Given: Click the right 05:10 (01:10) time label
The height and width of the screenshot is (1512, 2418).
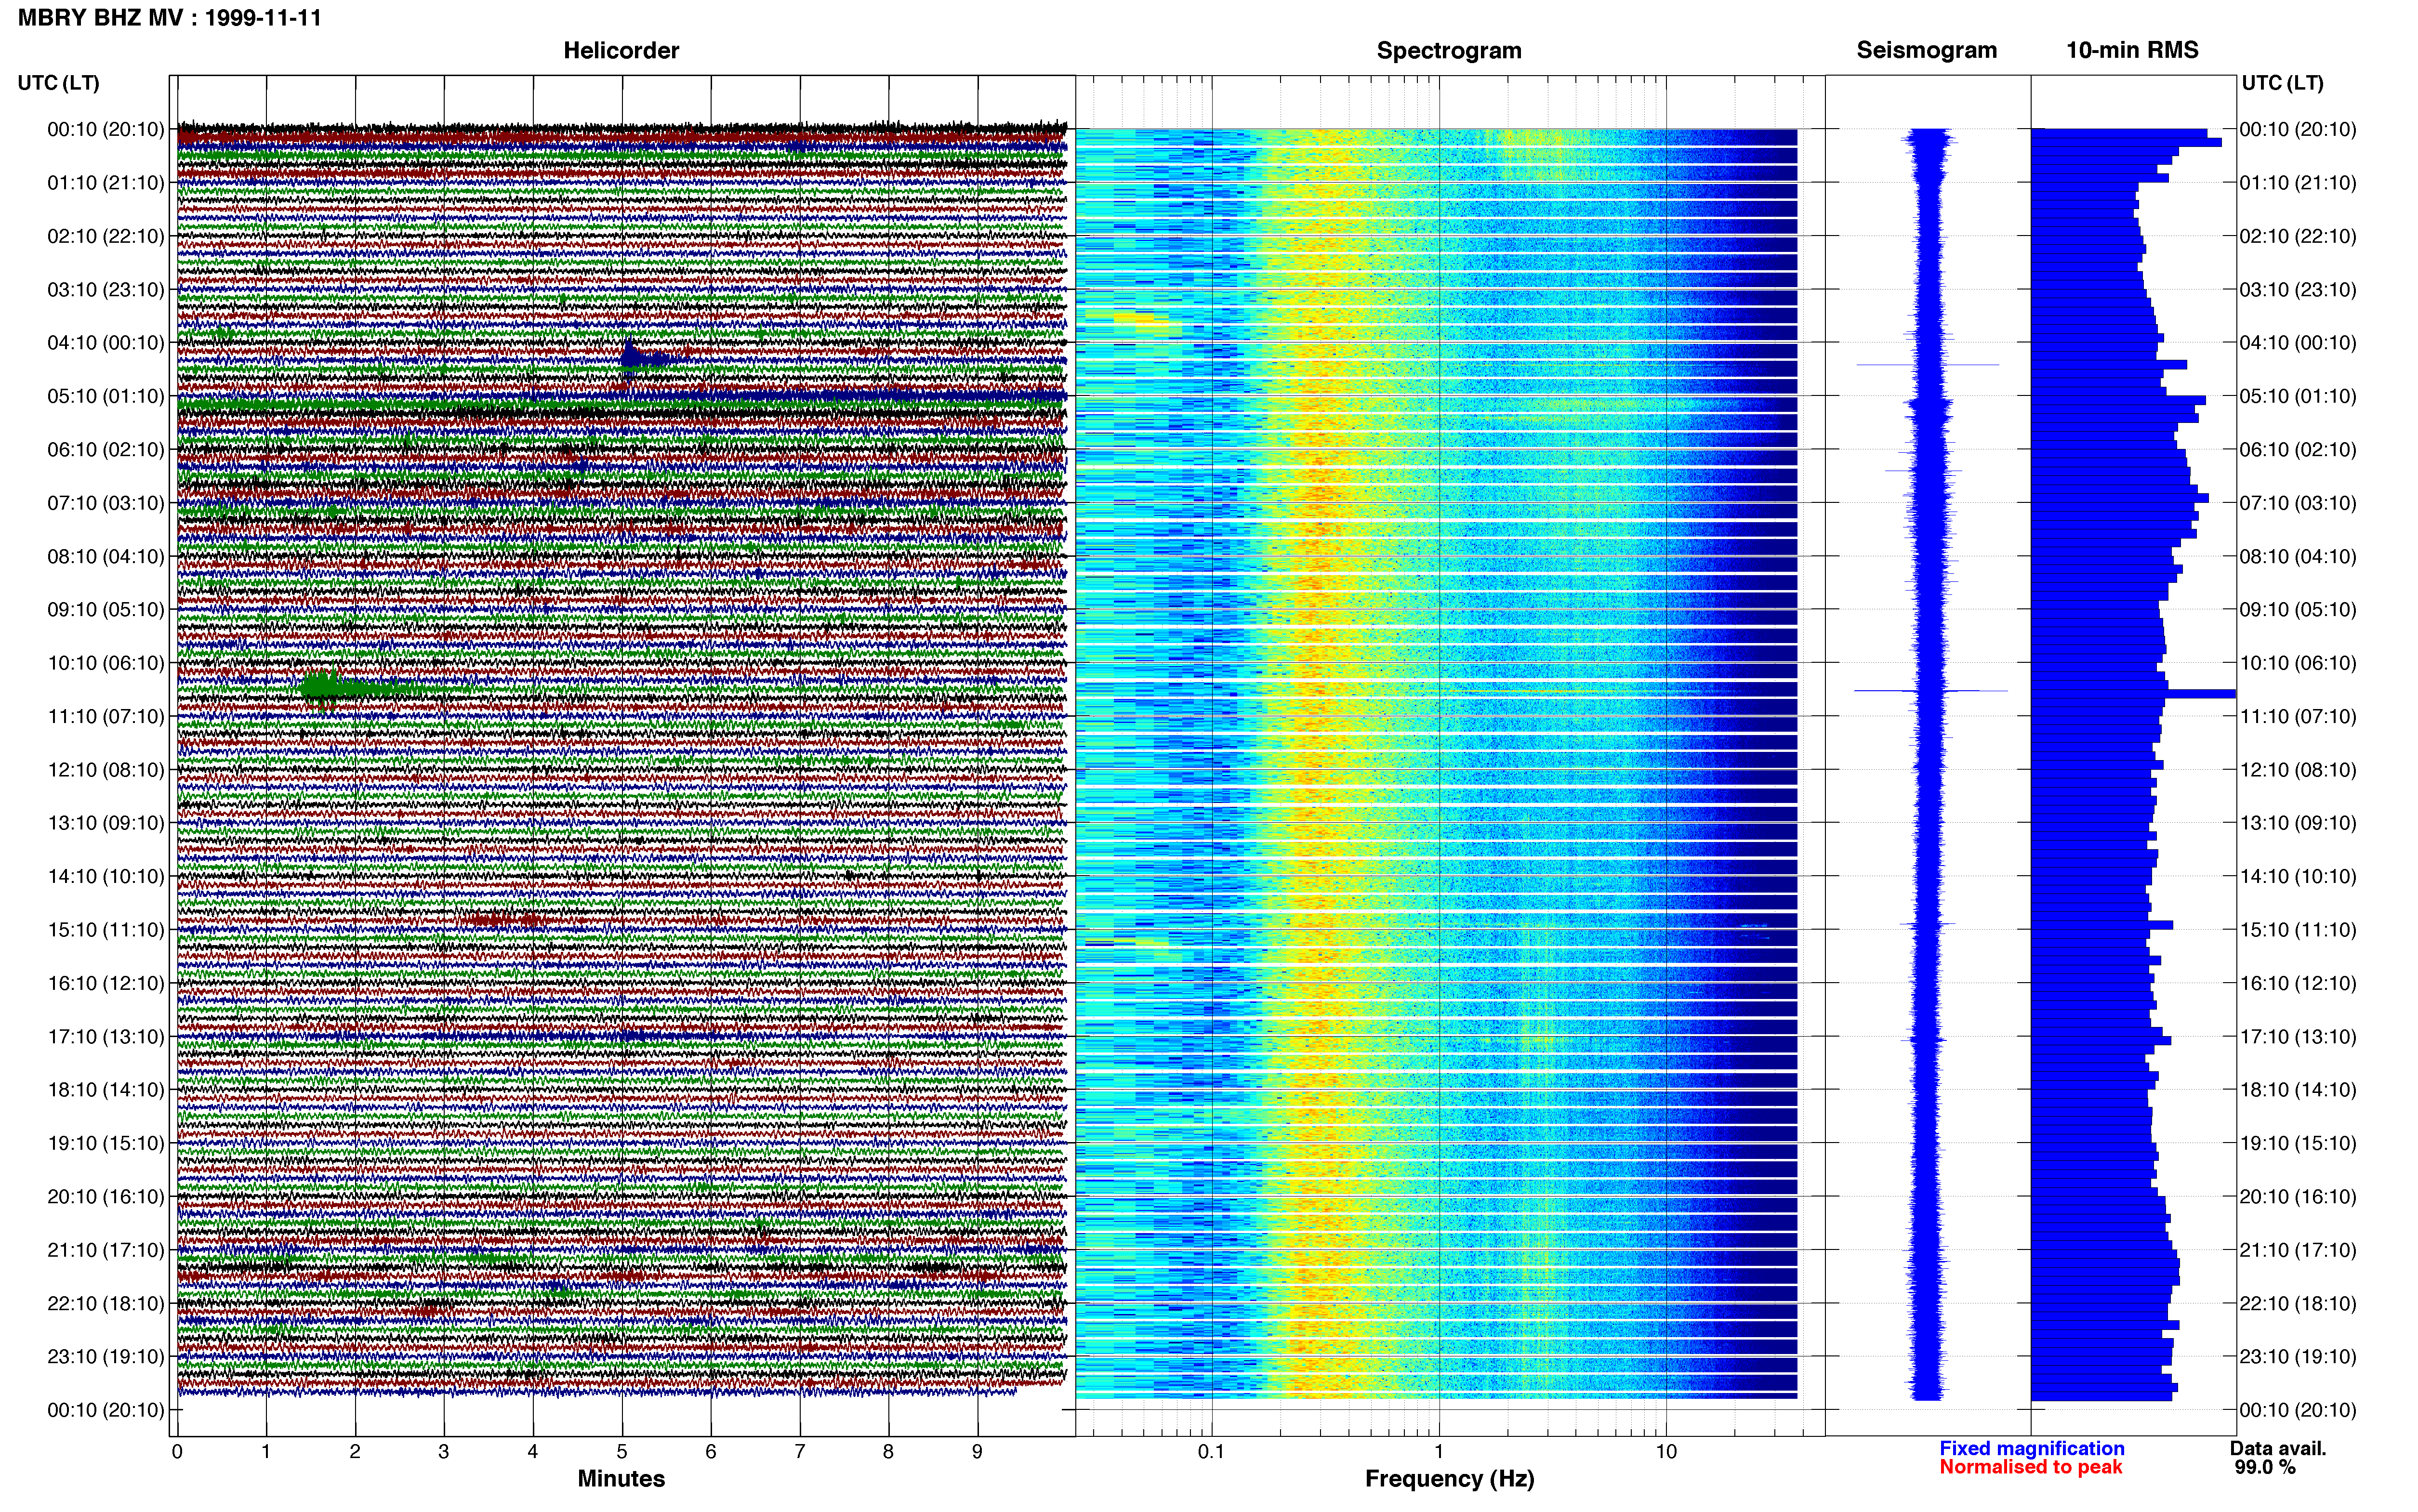Looking at the screenshot, I should pos(2298,396).
